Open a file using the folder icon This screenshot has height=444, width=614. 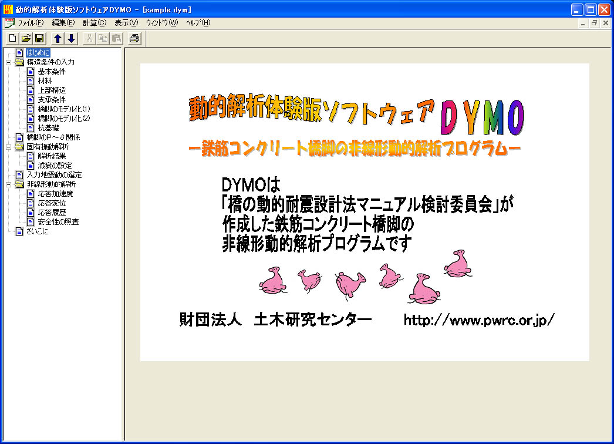(26, 38)
